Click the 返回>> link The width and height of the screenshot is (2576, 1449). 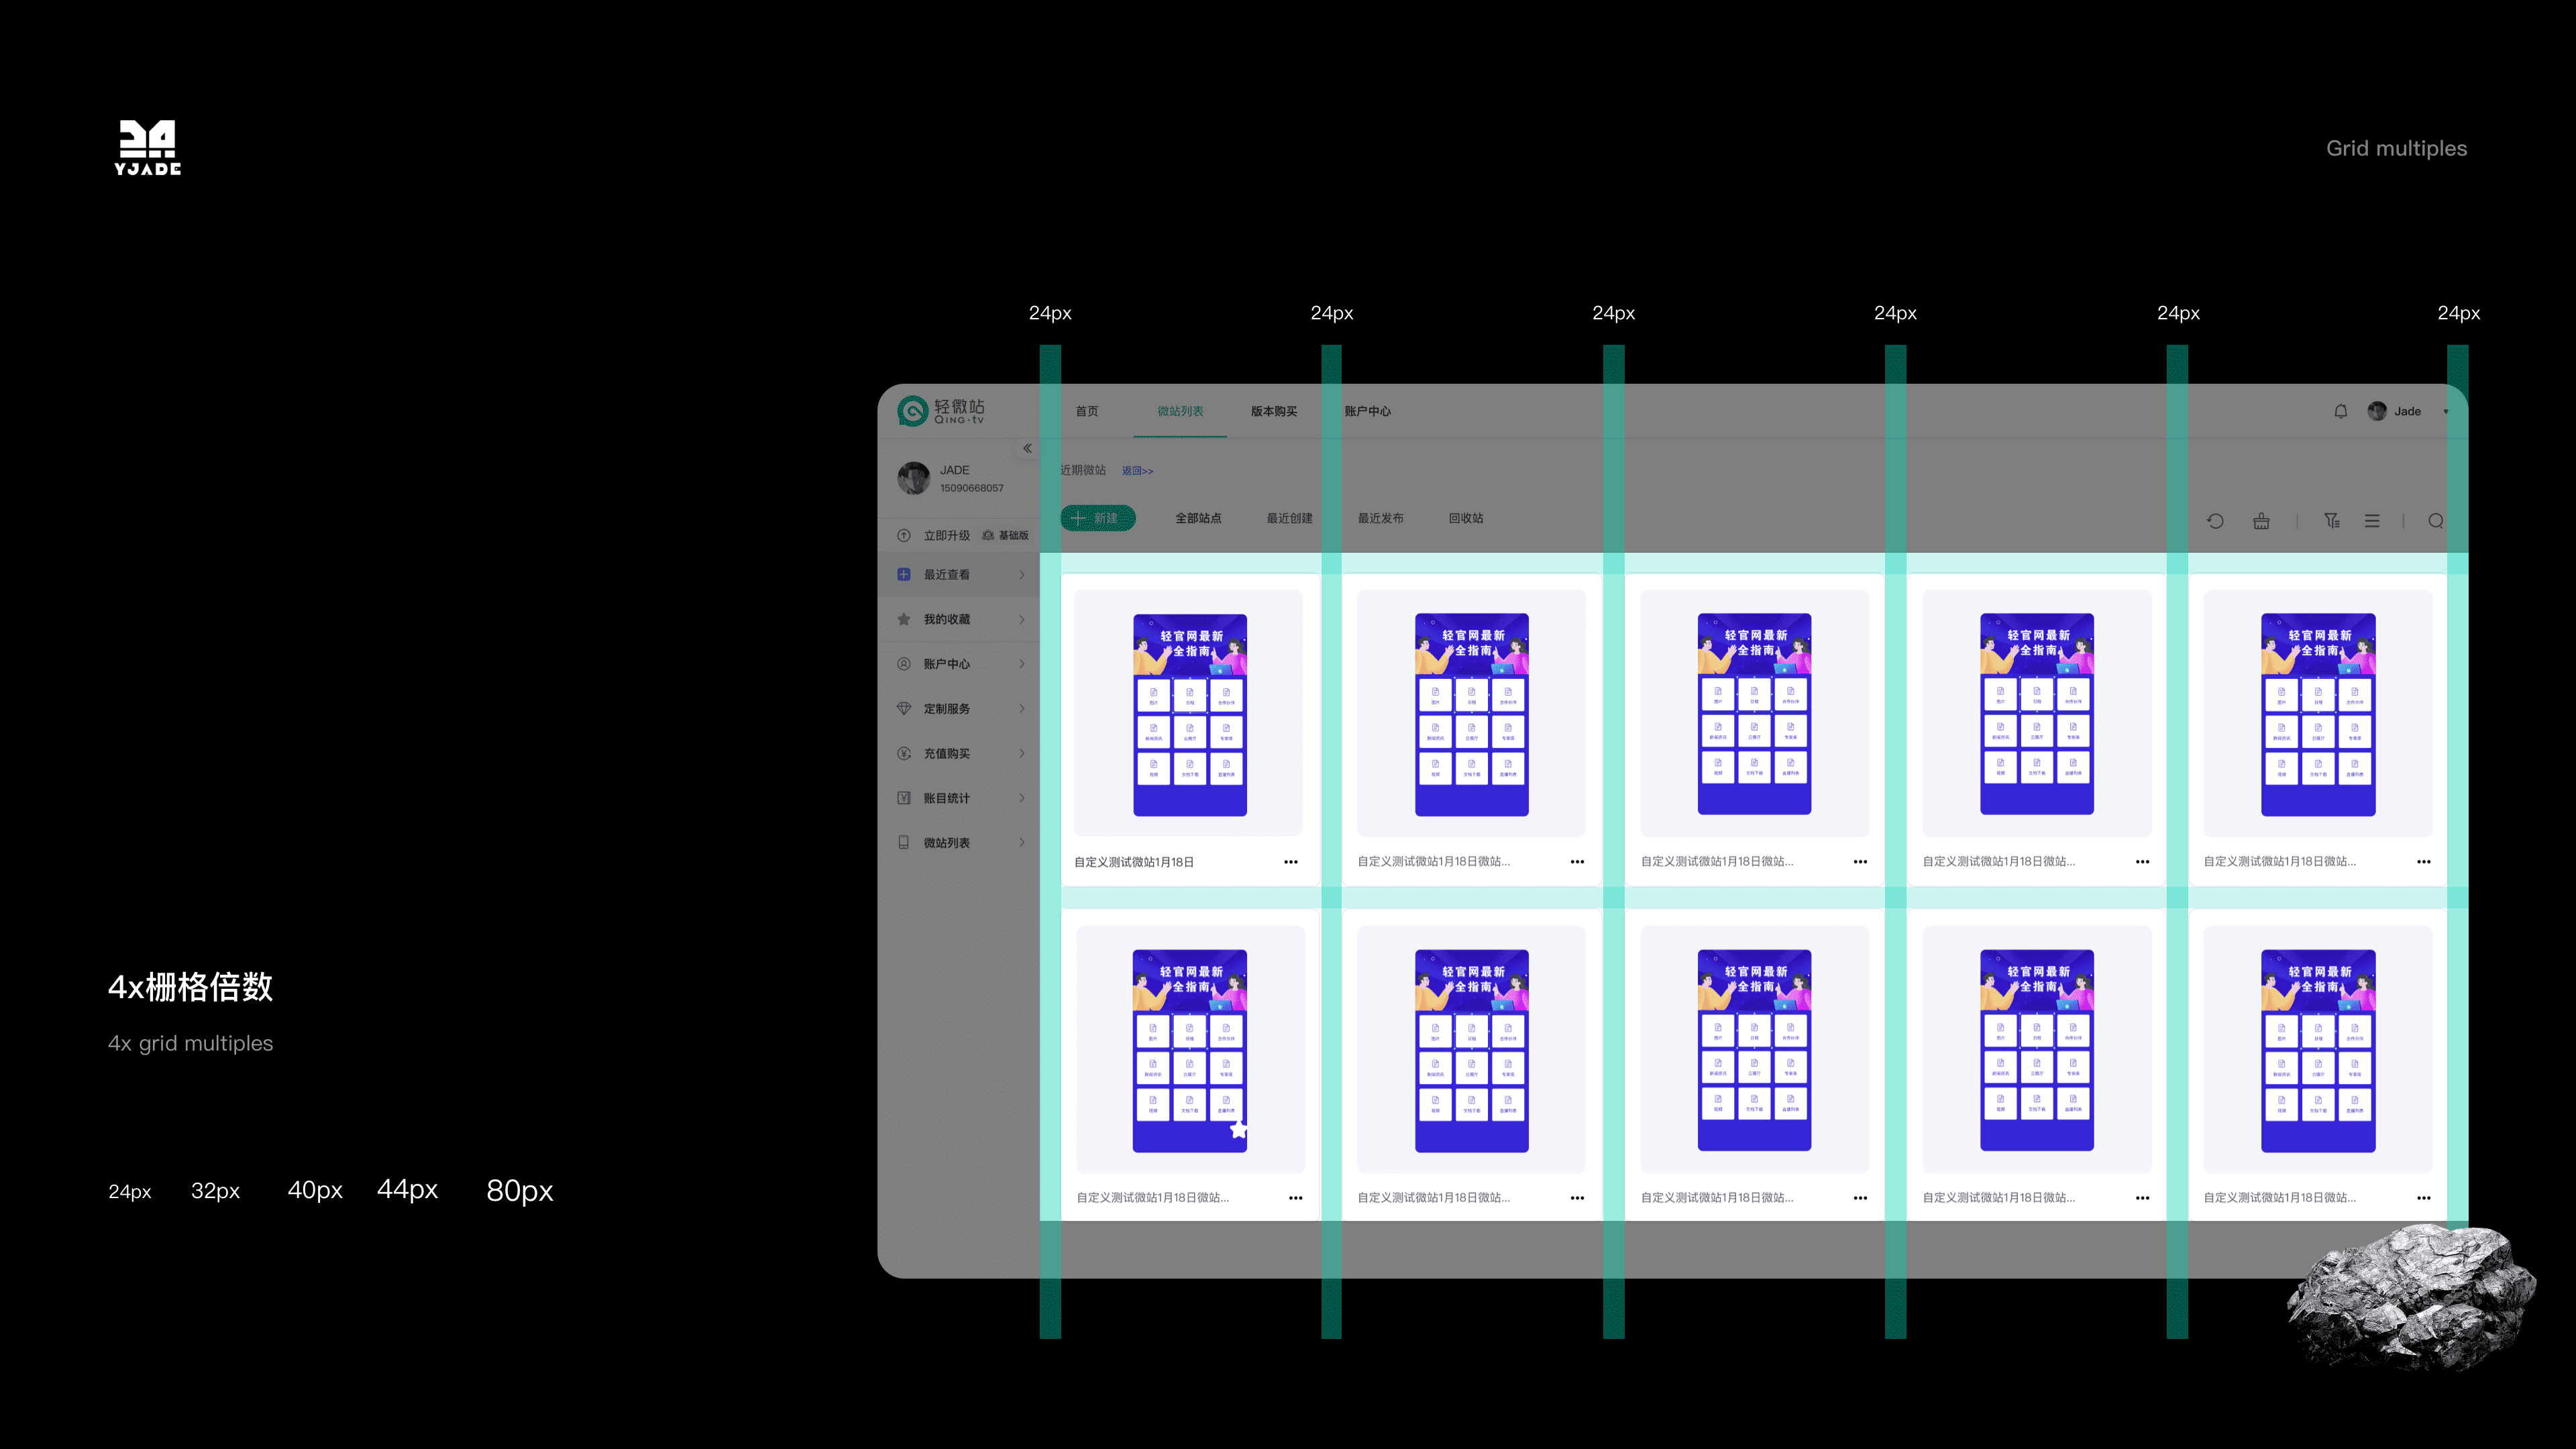pyautogui.click(x=1137, y=471)
